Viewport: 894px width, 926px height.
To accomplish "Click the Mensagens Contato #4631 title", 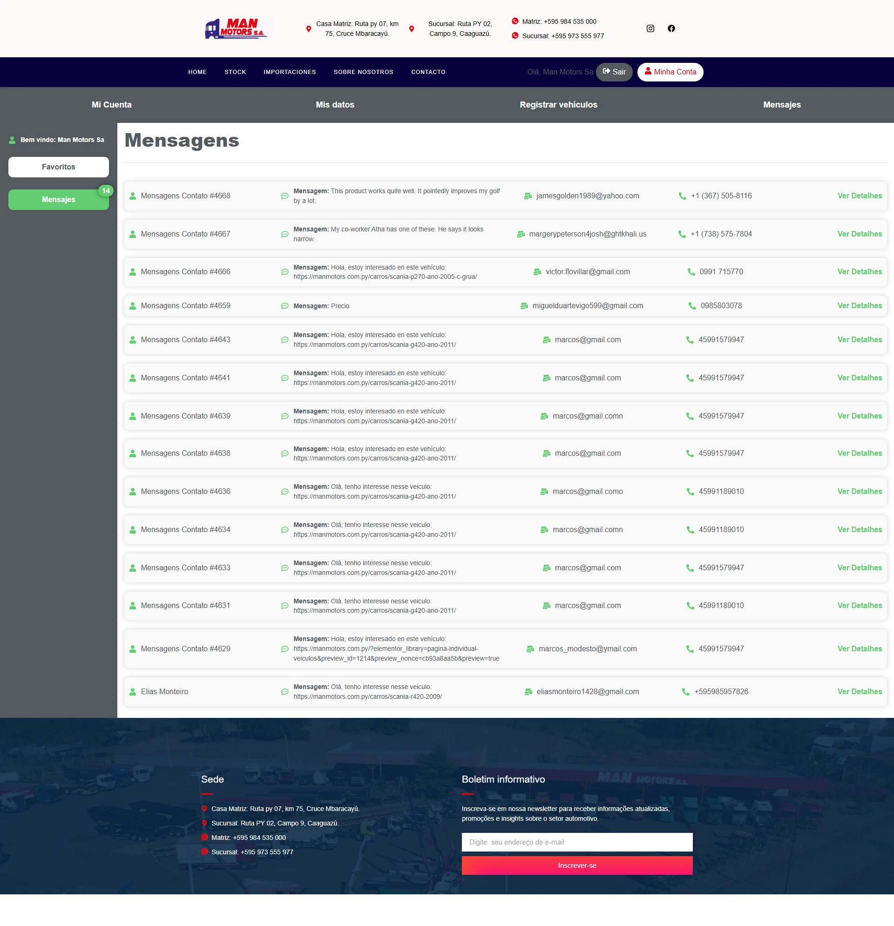I will pyautogui.click(x=186, y=606).
